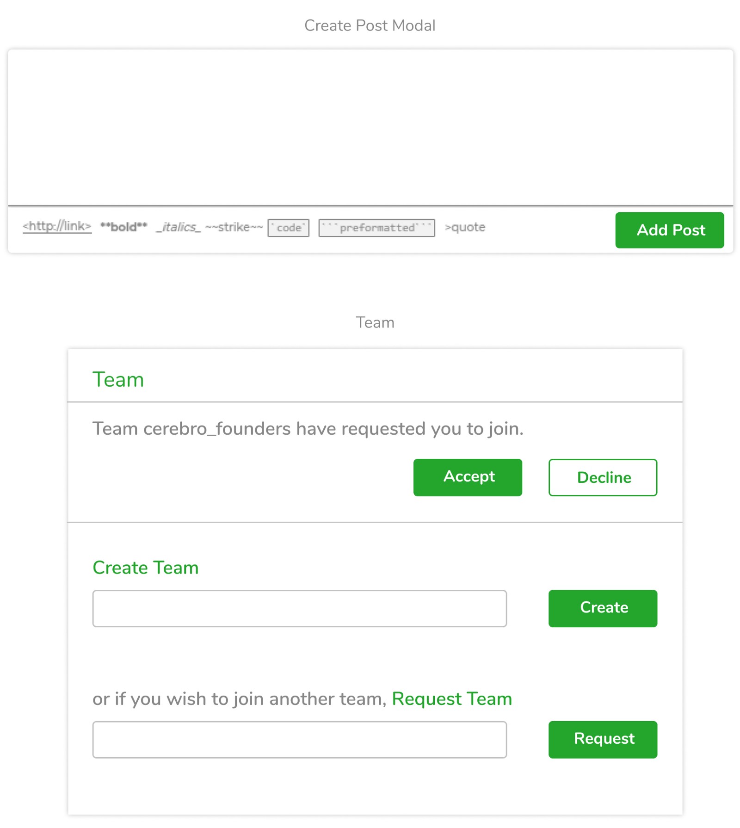Image resolution: width=740 pixels, height=828 pixels.
Task: Click the green Request button
Action: pos(603,739)
